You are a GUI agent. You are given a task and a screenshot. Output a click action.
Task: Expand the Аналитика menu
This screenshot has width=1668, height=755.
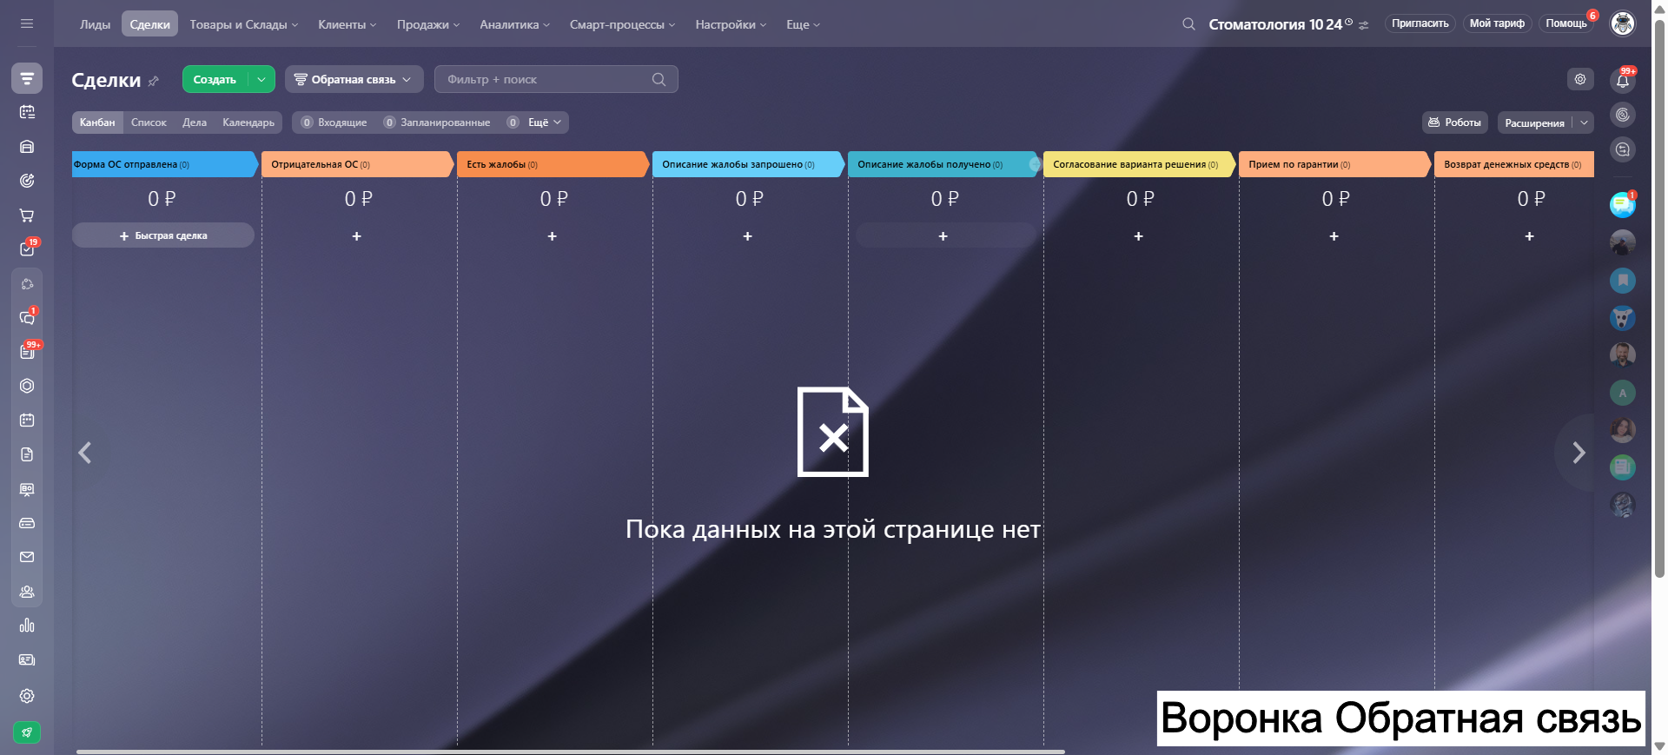point(515,24)
